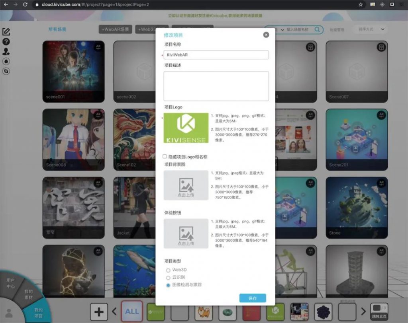Open the Scene007 thumbnail

[x=357, y=72]
